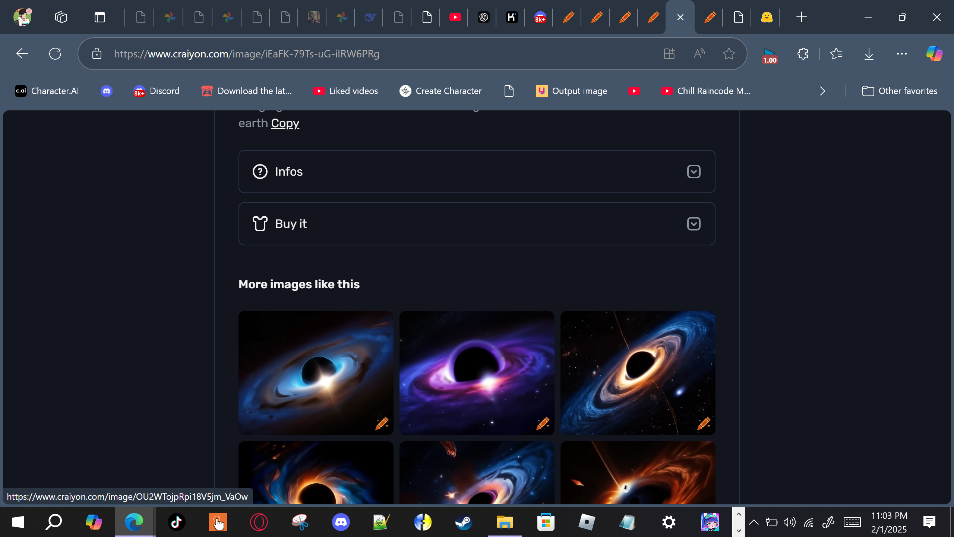Click the orange pencil on the purple black hole image
Image resolution: width=954 pixels, height=537 pixels.
[543, 423]
